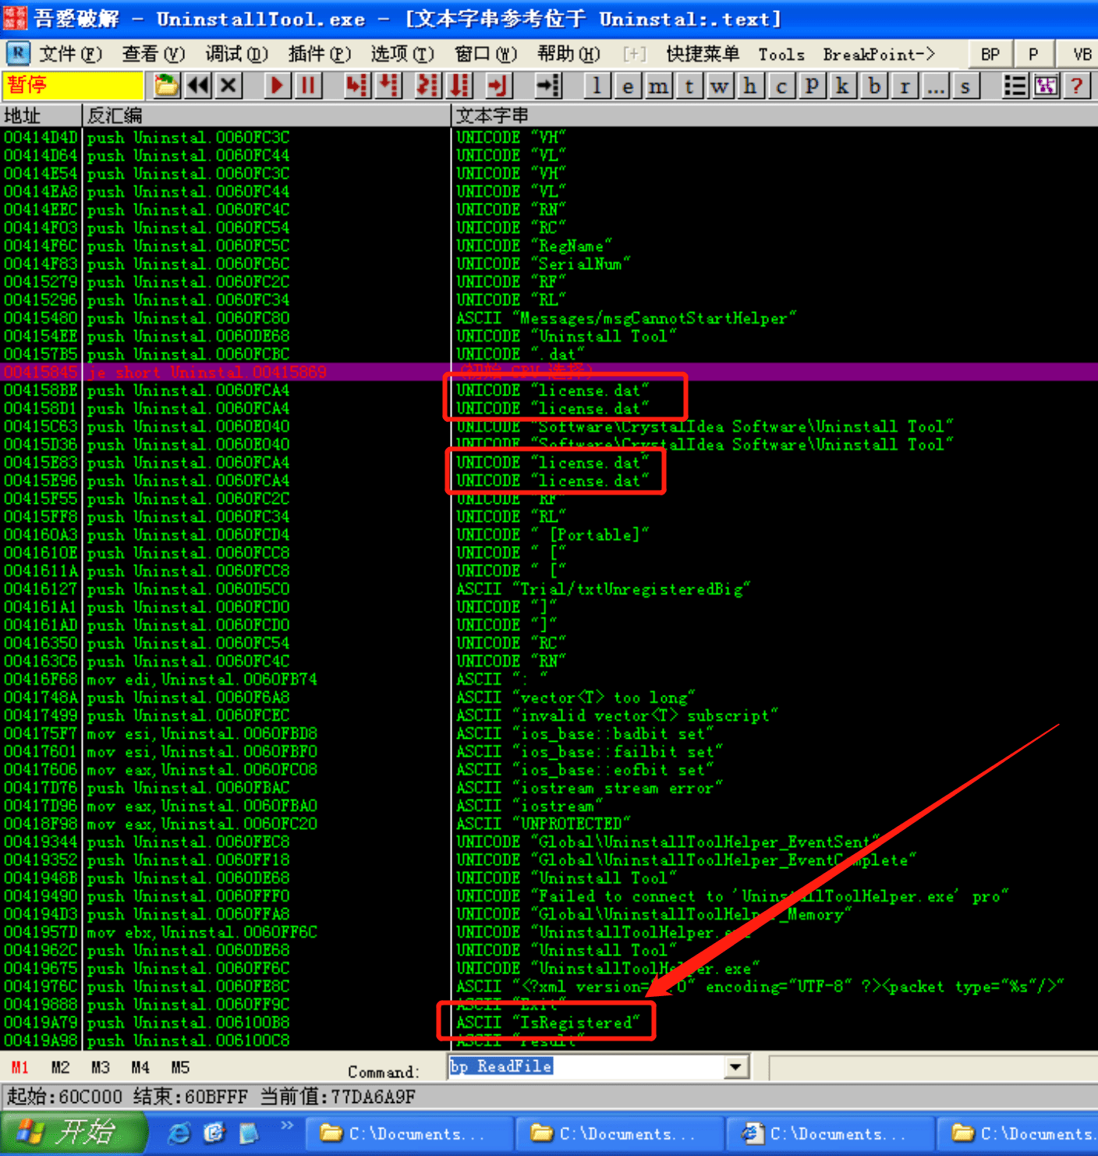Click the red run program arrow
This screenshot has height=1156, width=1098.
click(x=277, y=85)
